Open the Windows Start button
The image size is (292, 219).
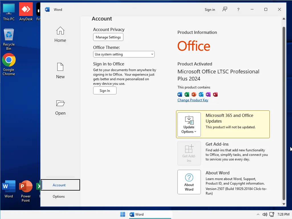coord(123,214)
